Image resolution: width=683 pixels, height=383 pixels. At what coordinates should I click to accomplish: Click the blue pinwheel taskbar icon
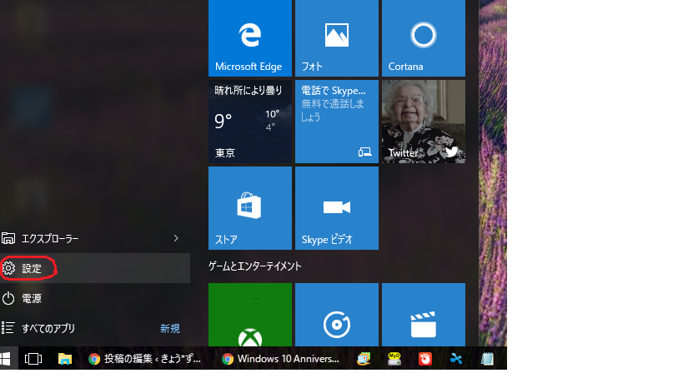[456, 359]
